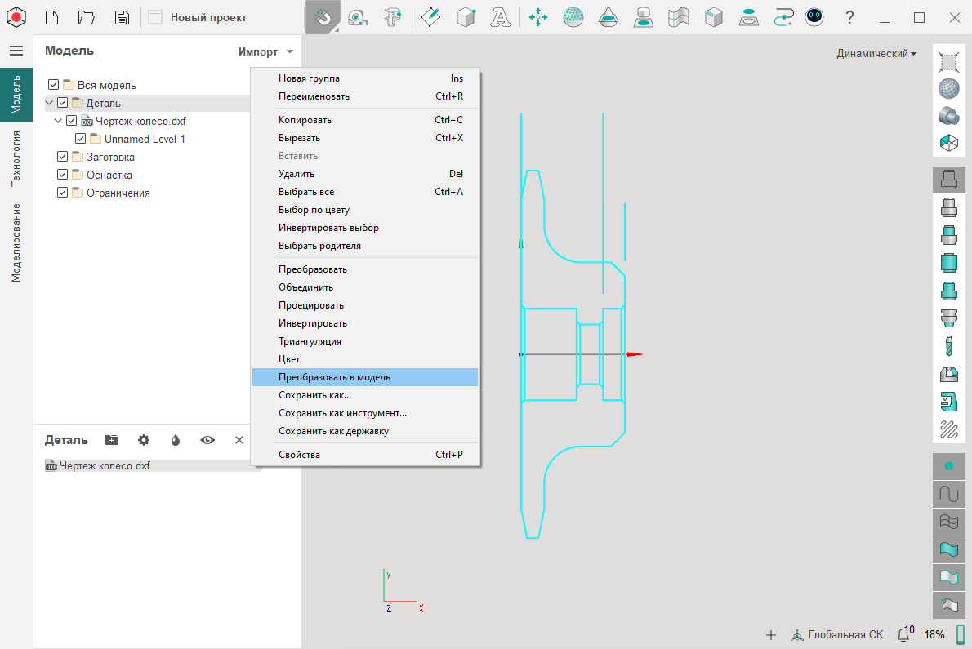Click the robot assistant face icon
The height and width of the screenshot is (649, 972).
tap(813, 17)
